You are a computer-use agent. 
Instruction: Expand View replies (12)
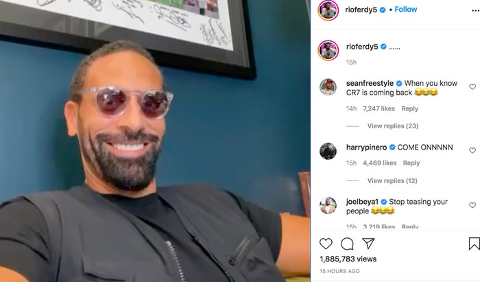392,180
